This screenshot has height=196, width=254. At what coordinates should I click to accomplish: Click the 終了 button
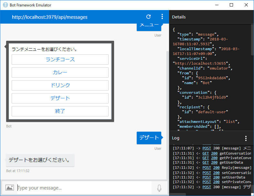[60, 111]
